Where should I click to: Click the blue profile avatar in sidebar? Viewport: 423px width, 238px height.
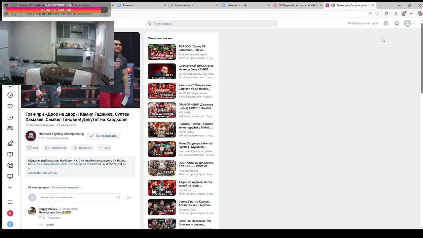(x=10, y=224)
